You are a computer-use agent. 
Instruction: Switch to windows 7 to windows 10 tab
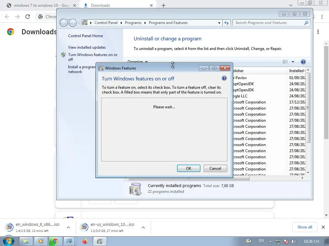[42, 5]
